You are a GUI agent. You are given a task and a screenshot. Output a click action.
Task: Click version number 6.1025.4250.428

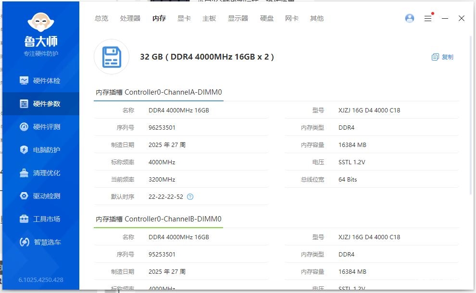pos(41,280)
